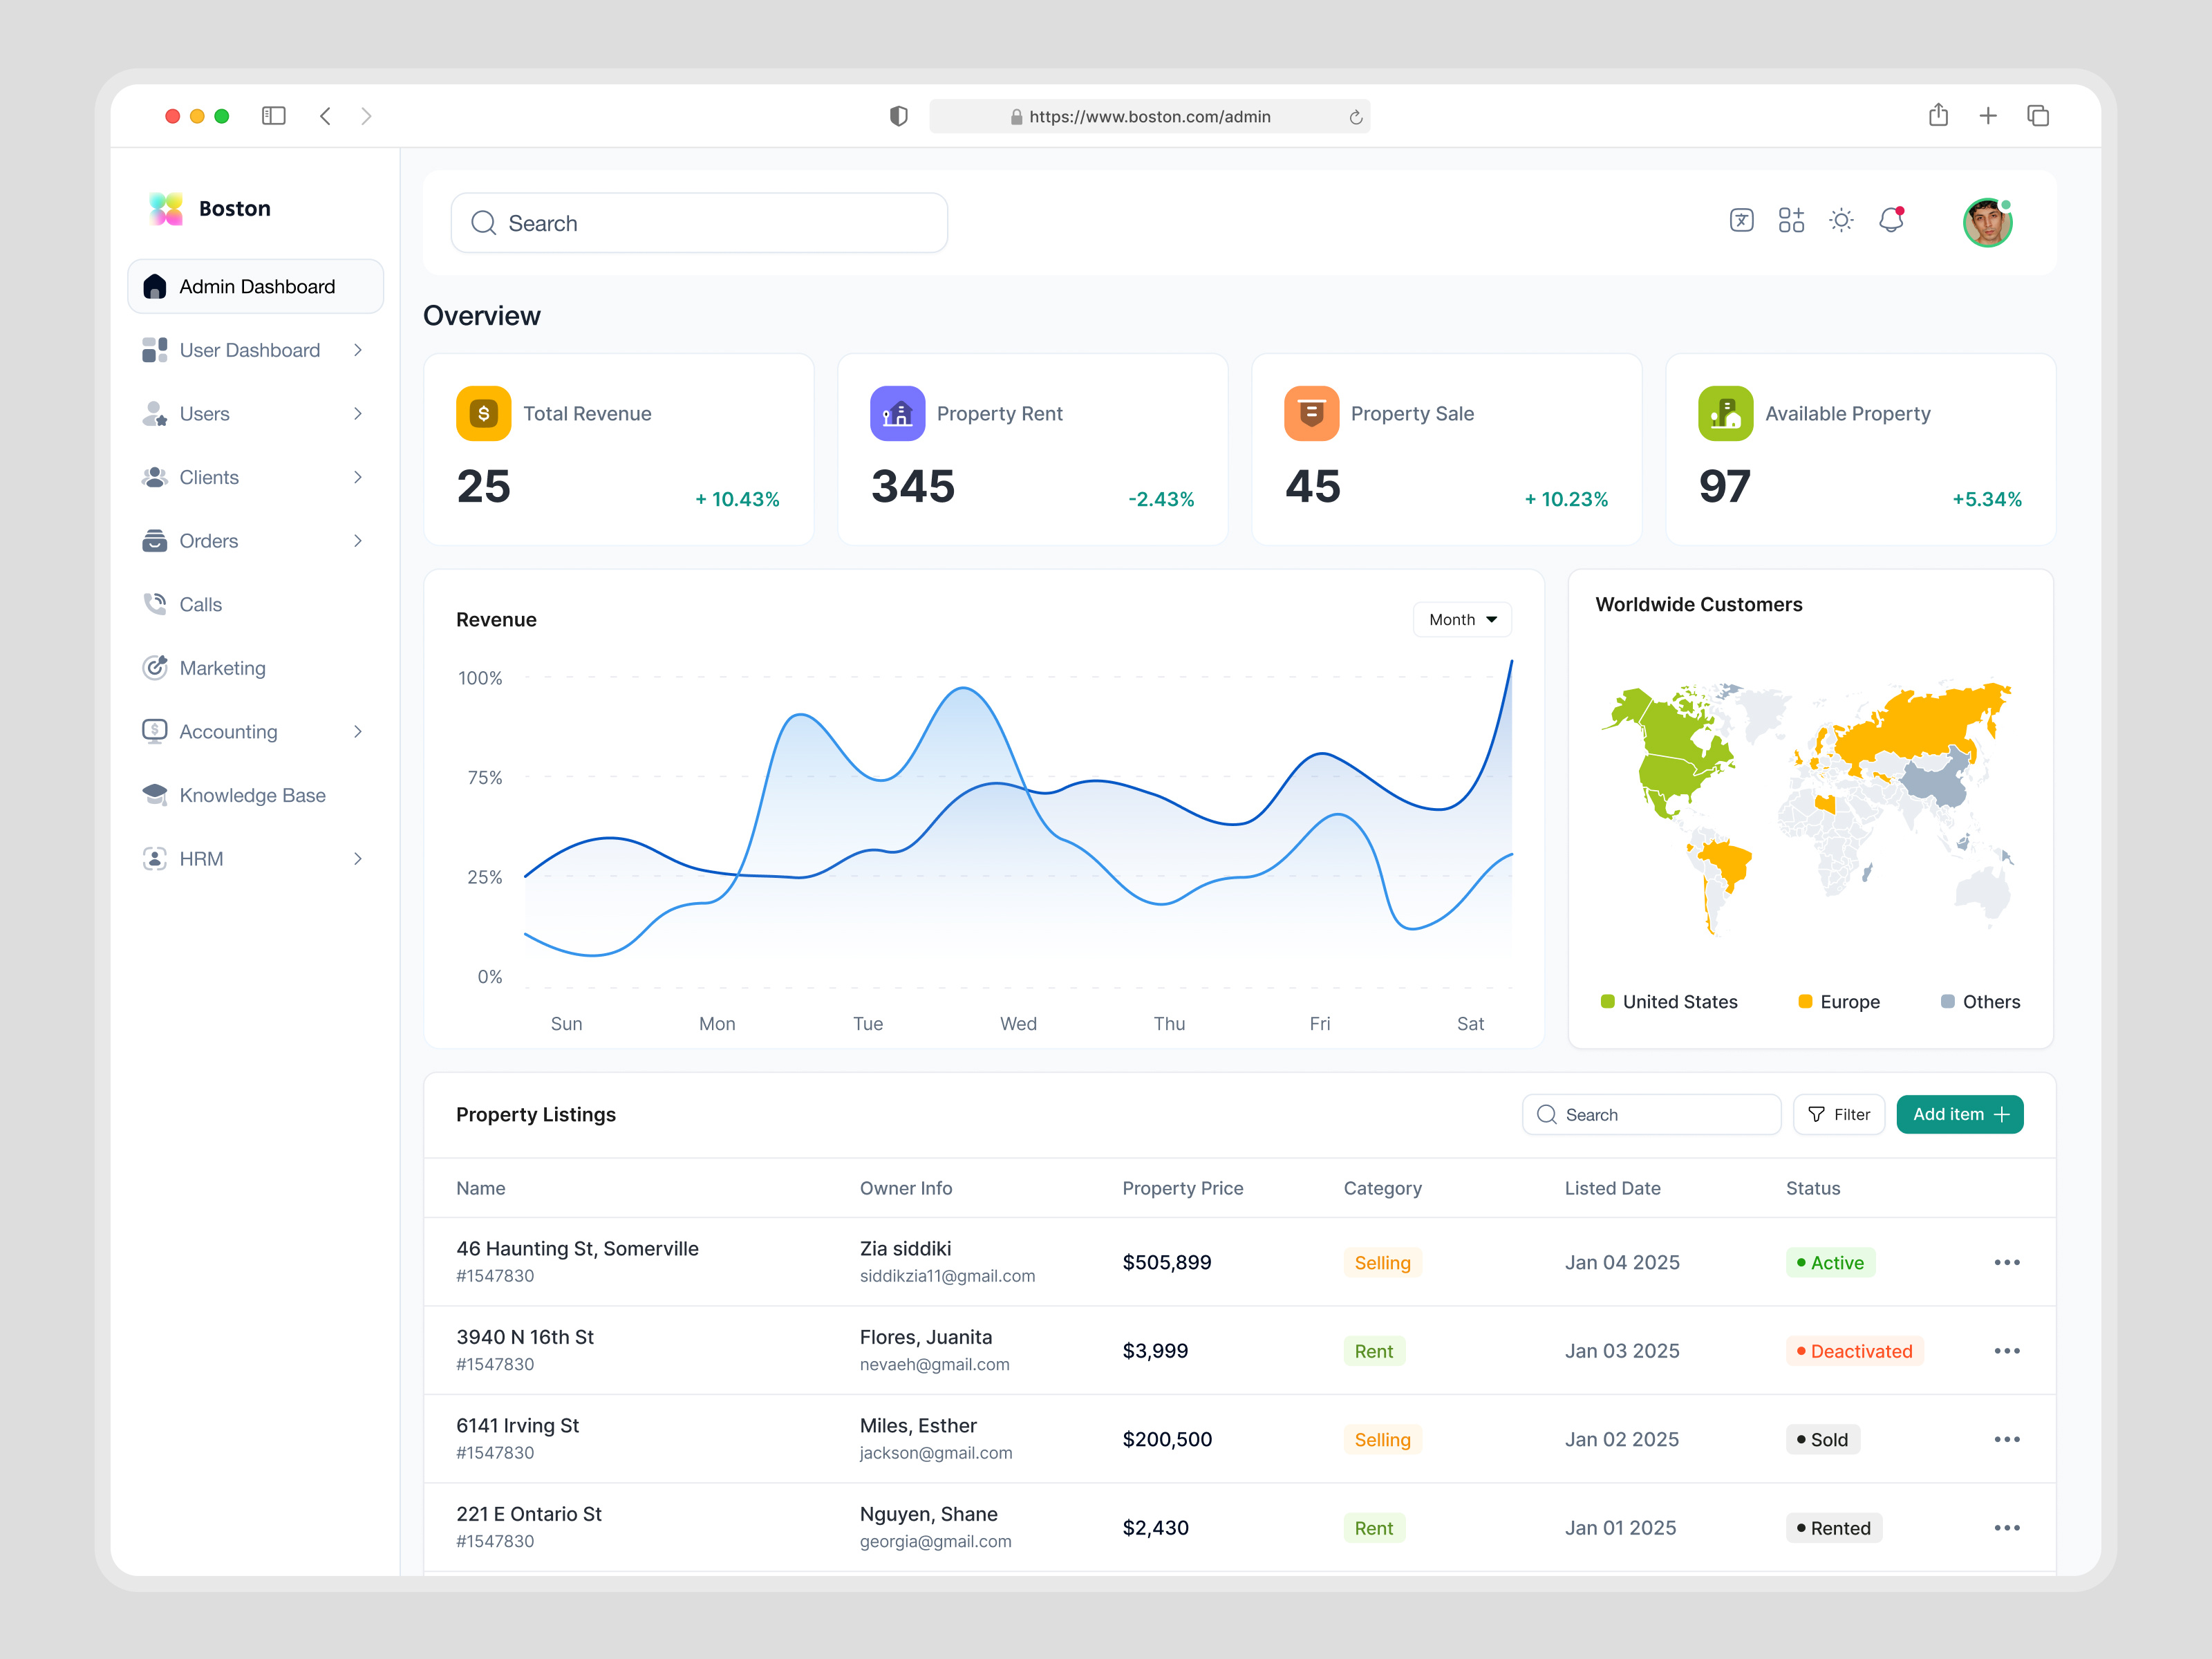Click the Property Sale orange icon
This screenshot has height=1659, width=2212.
coord(1311,413)
